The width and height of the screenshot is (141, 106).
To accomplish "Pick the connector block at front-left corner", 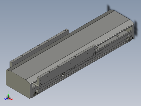I will pyautogui.click(x=37, y=92).
